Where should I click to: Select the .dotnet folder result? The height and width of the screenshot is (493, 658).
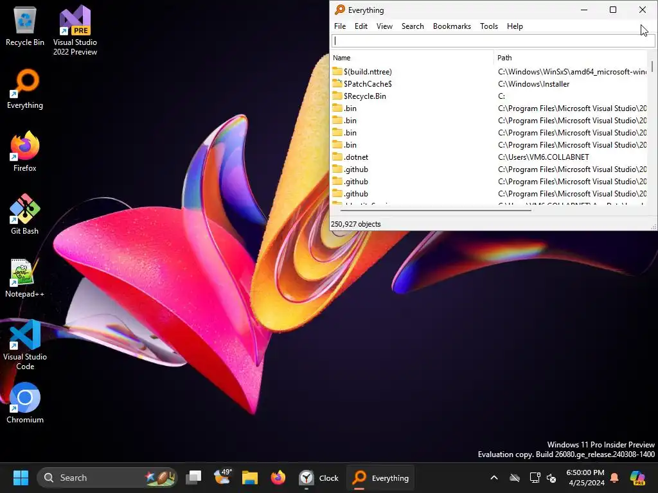(x=356, y=157)
